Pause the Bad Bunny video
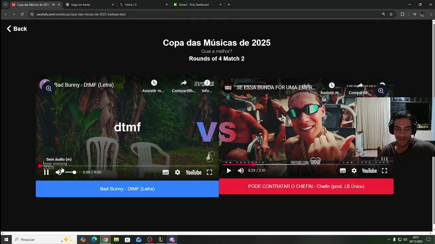 tap(47, 172)
